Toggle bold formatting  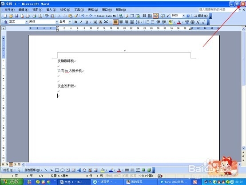pos(75,22)
